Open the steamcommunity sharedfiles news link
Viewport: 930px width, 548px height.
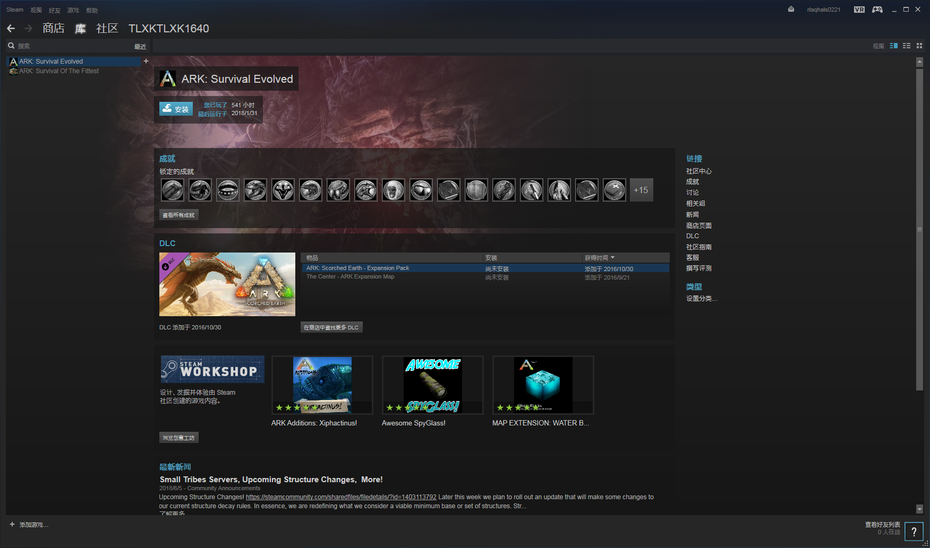pyautogui.click(x=341, y=497)
